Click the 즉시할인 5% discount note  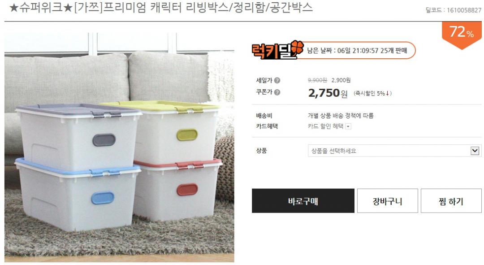[372, 93]
